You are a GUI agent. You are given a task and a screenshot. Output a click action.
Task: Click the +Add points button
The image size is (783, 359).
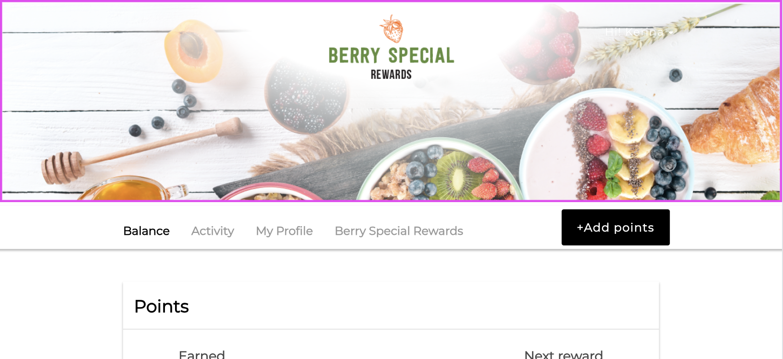[616, 227]
